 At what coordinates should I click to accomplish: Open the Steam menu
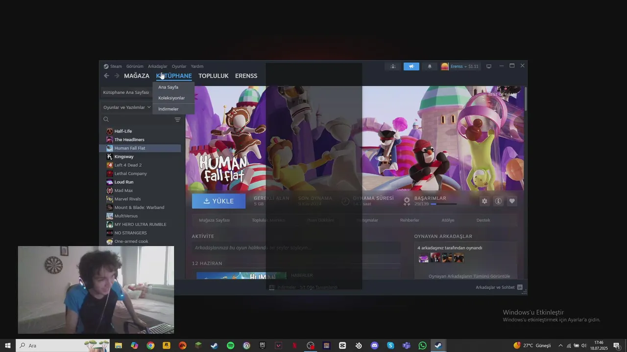(x=113, y=66)
